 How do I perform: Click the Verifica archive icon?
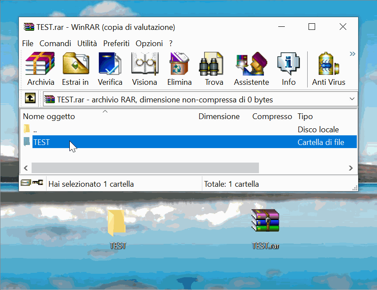pyautogui.click(x=110, y=64)
